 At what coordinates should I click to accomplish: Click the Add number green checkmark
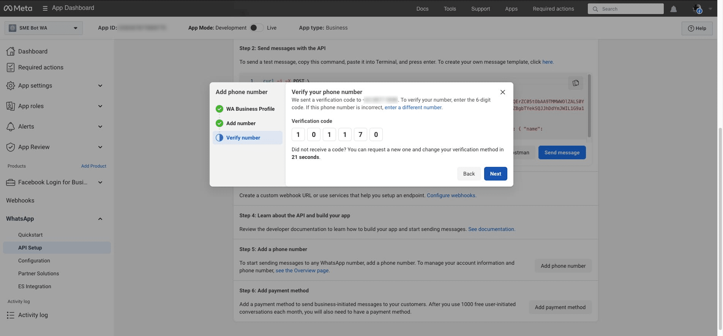(219, 123)
